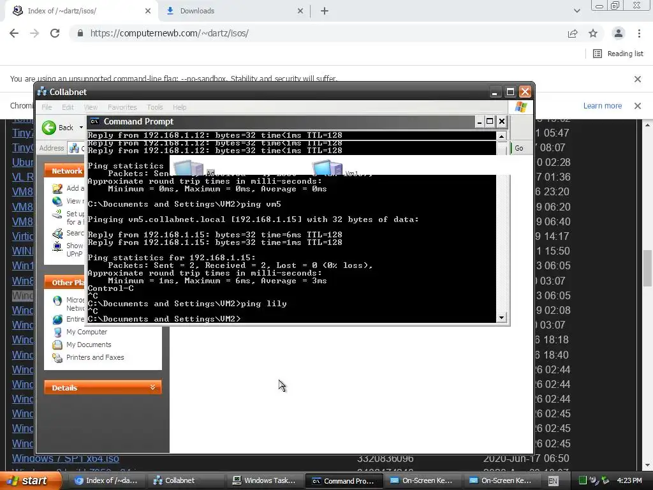
Task: Open My Computer from Other Places
Action: [87, 332]
